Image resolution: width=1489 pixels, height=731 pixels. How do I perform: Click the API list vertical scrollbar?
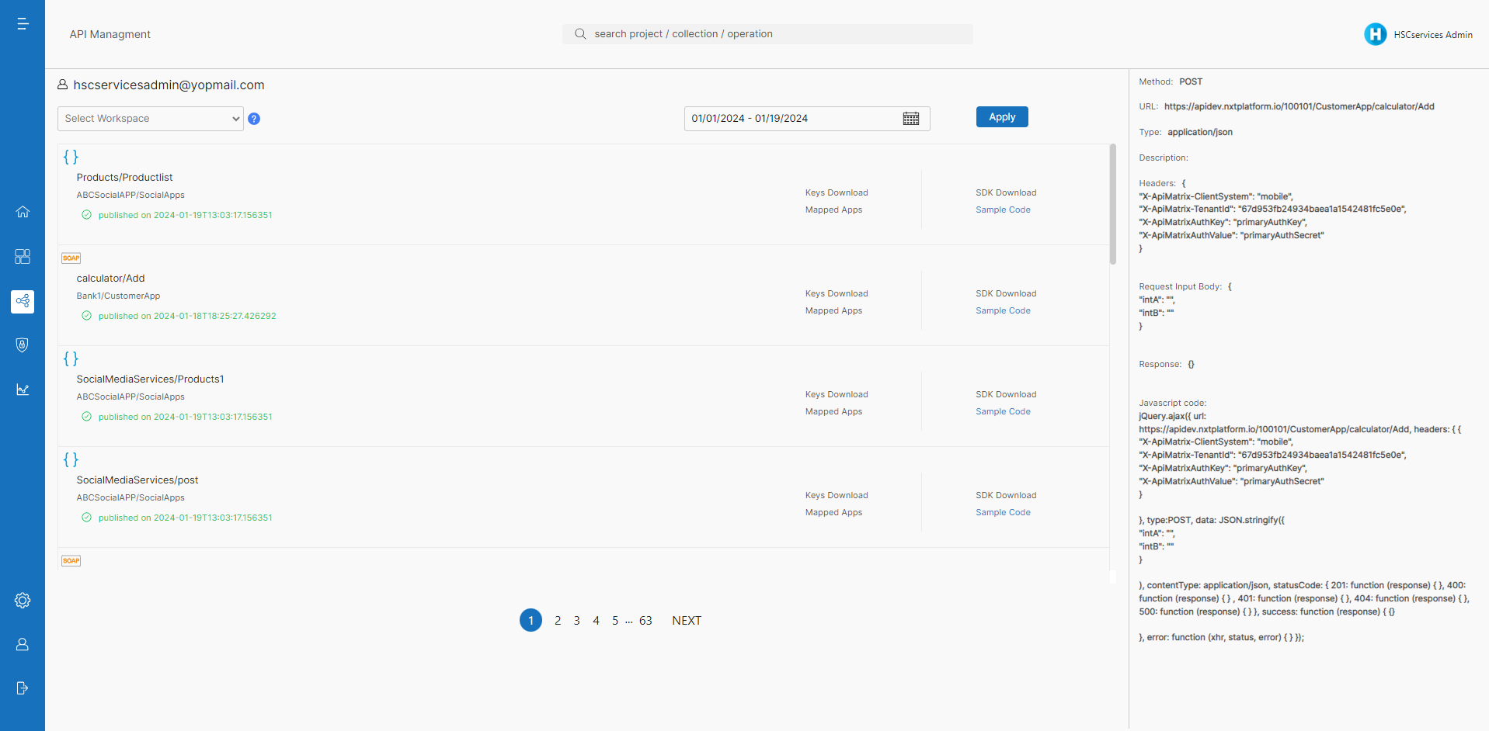click(1112, 206)
